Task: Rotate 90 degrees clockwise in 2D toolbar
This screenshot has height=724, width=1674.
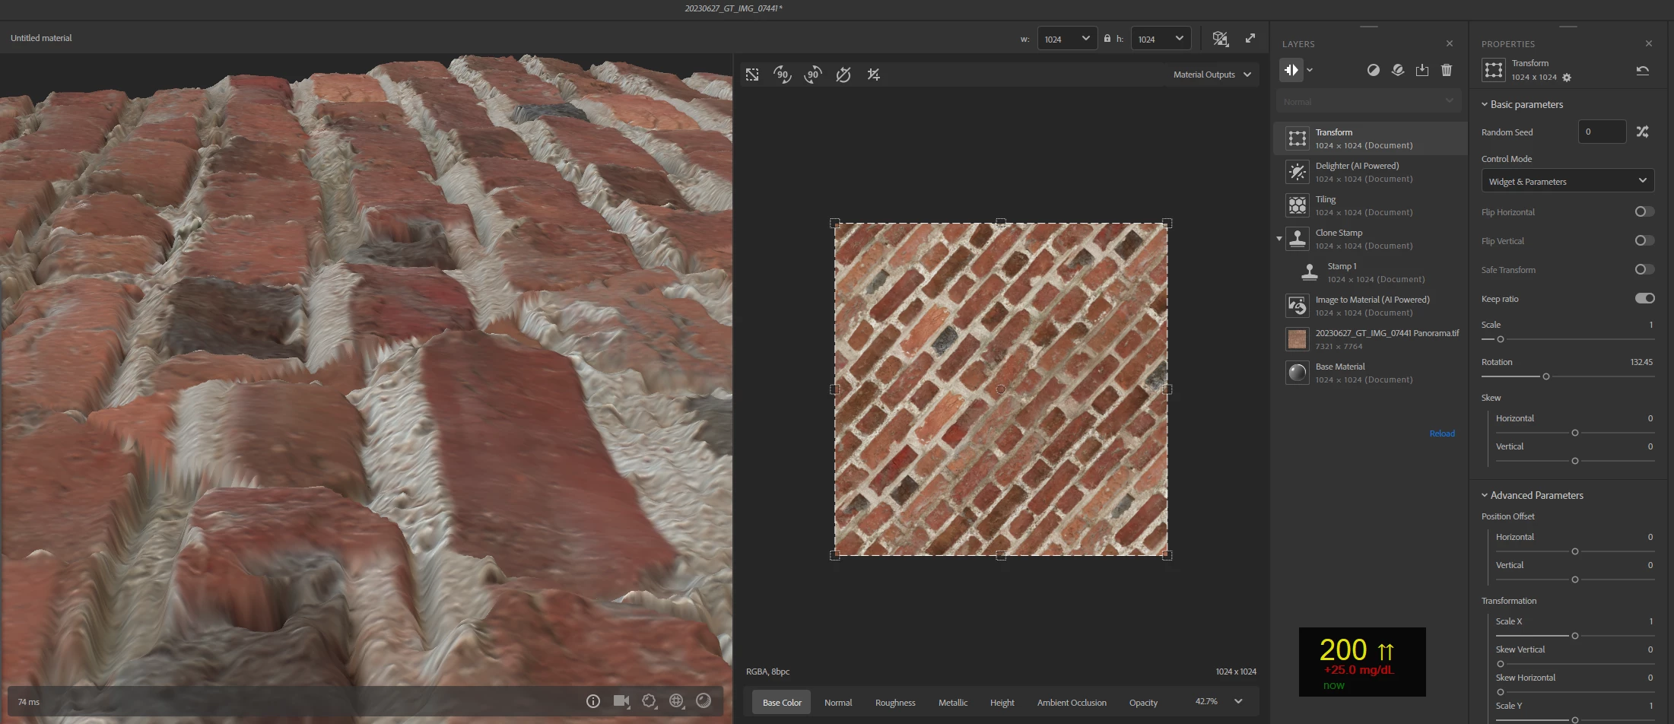Action: tap(782, 75)
